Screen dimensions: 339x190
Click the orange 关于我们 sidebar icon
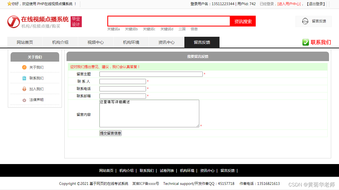[24, 67]
